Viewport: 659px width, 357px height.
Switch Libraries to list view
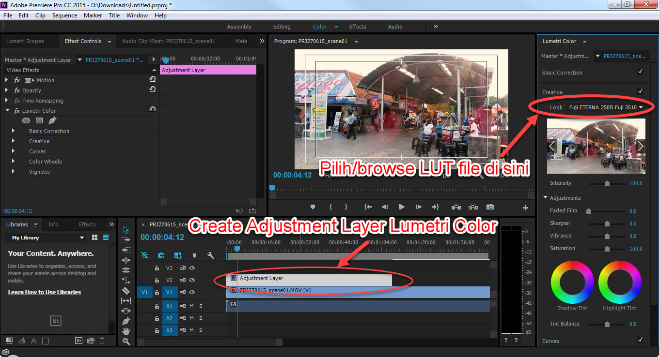(x=106, y=238)
